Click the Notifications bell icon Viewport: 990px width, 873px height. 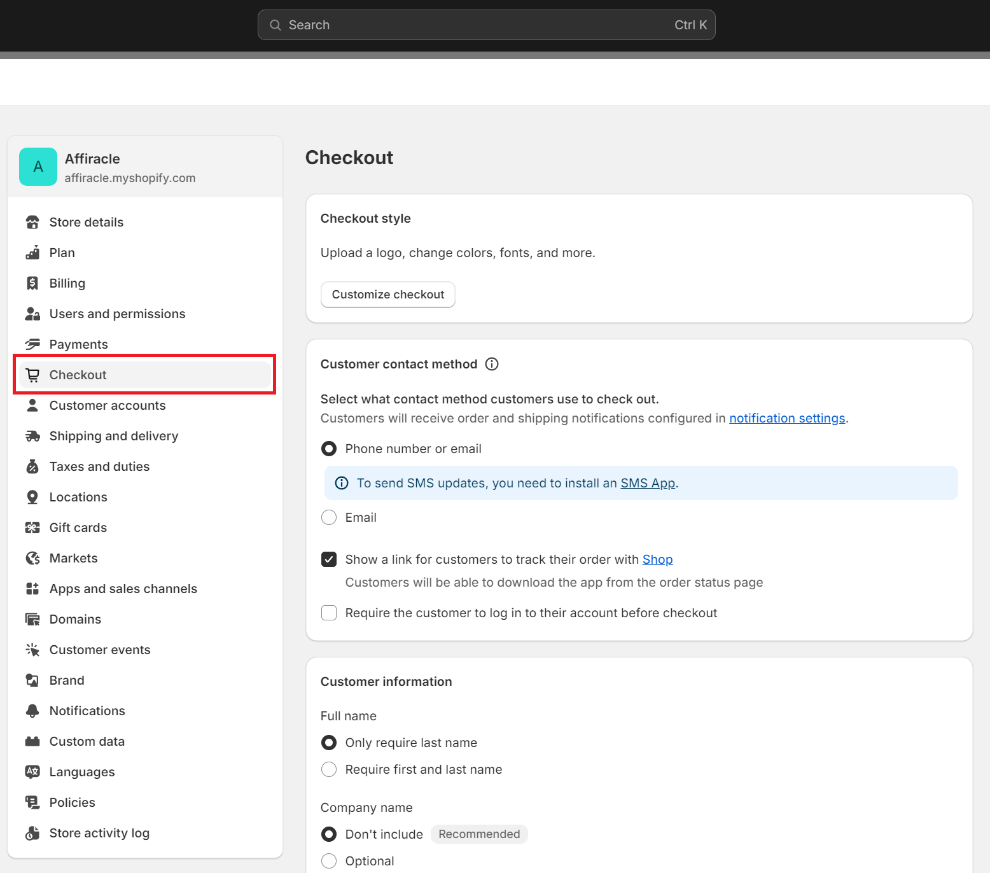32,711
